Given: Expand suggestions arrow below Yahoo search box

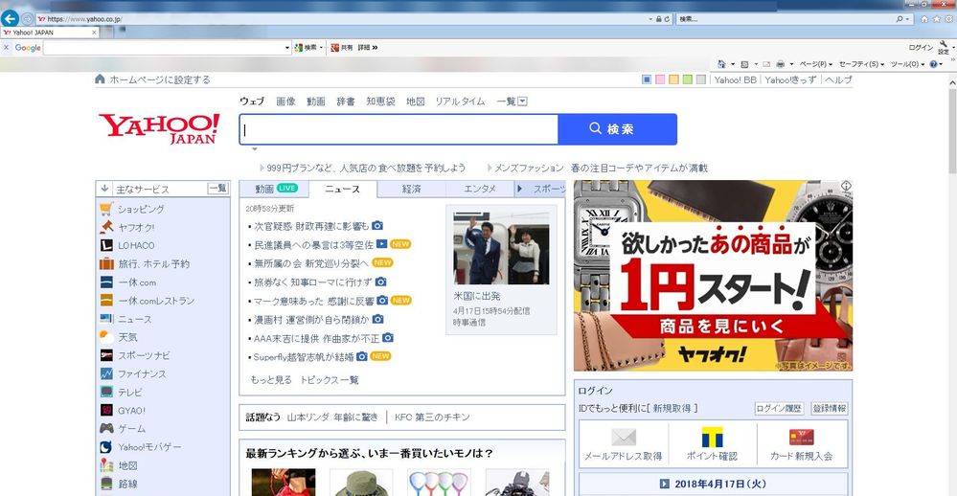Looking at the screenshot, I should coord(255,148).
